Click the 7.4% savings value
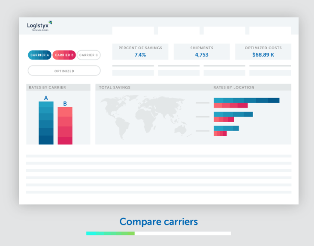Image resolution: width=314 pixels, height=246 pixels. (140, 55)
